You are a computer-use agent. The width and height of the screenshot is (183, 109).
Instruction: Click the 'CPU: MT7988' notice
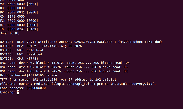[x=28, y=59]
